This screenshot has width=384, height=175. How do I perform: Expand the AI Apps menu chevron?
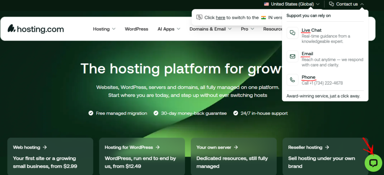(178, 29)
